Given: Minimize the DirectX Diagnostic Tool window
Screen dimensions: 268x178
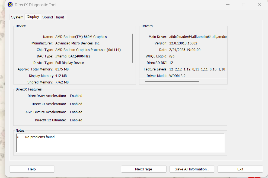Looking at the screenshot, I should (228, 5).
